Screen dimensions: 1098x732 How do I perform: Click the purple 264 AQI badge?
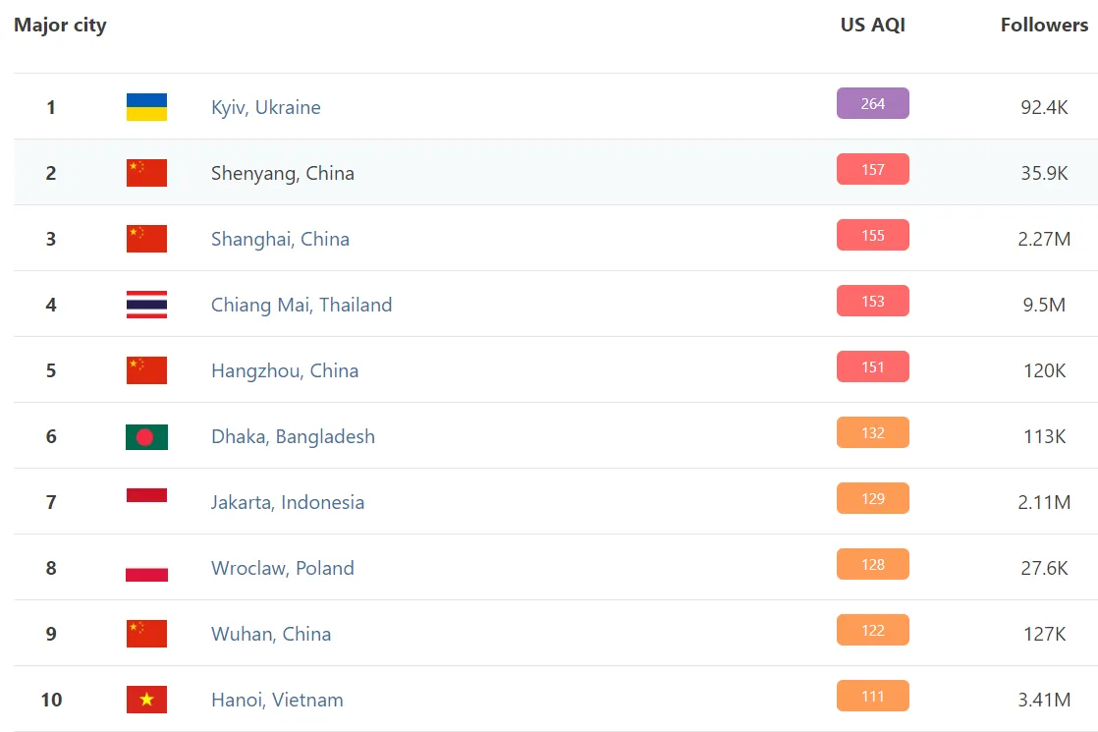click(872, 103)
